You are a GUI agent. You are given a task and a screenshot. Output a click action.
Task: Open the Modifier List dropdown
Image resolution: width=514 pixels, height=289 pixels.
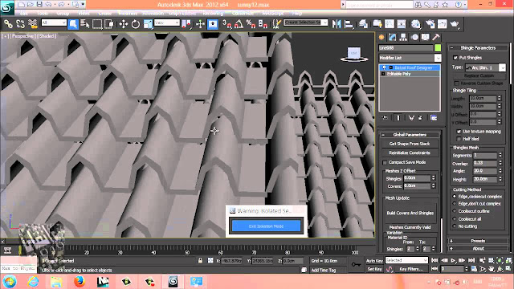click(x=410, y=58)
